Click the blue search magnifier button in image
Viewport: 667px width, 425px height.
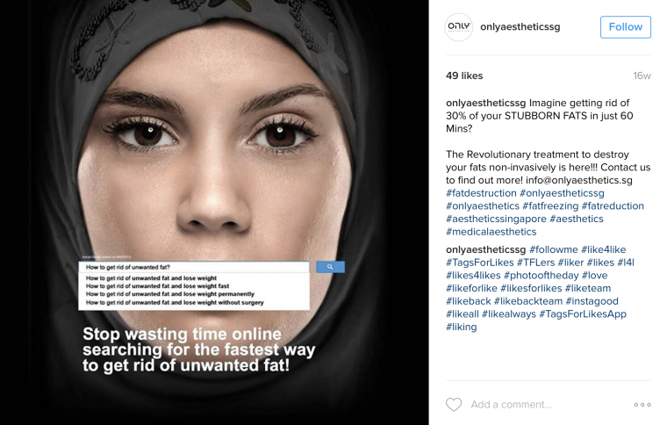pyautogui.click(x=330, y=267)
